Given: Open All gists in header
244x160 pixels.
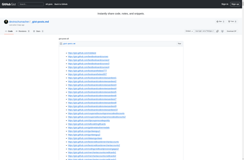Looking at the screenshot, I should coord(49,4).
